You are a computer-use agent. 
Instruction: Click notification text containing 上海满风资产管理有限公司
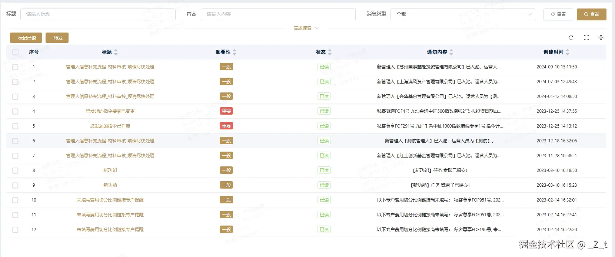(x=439, y=82)
